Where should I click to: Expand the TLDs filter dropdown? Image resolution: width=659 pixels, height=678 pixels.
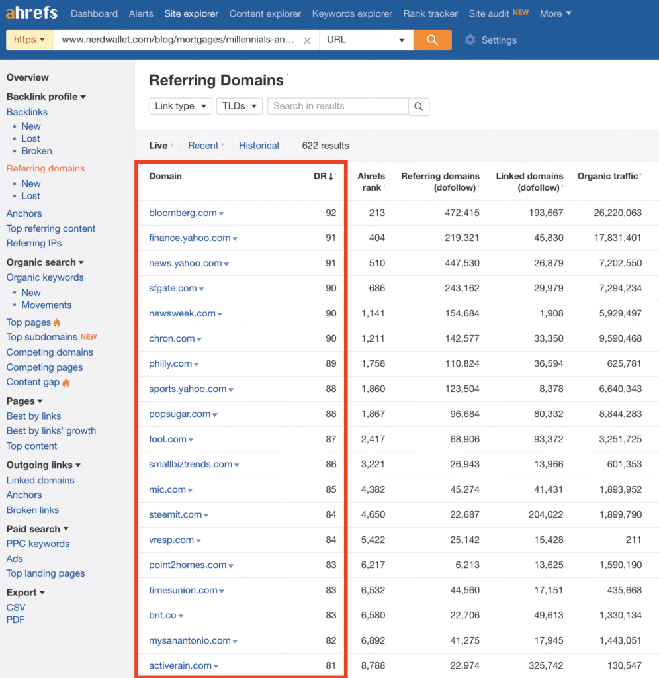point(239,106)
